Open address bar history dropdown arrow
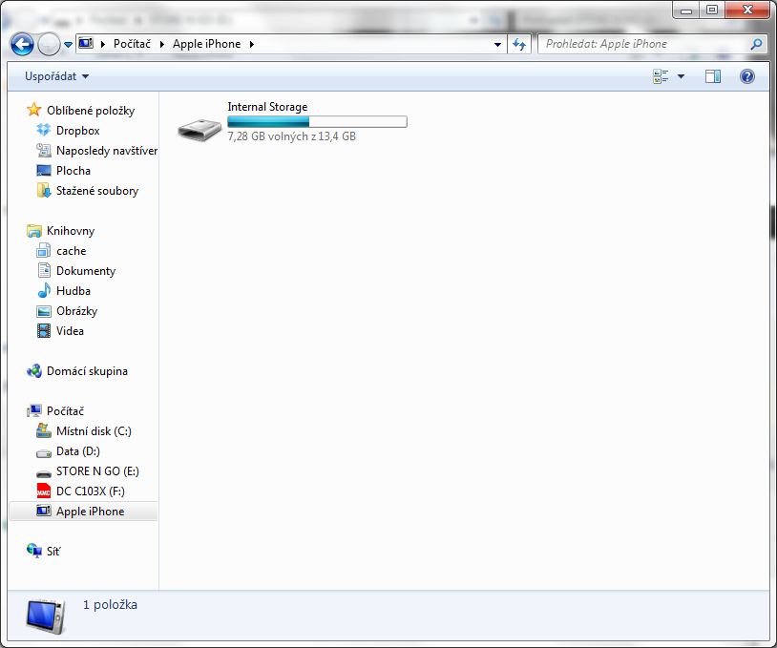The height and width of the screenshot is (648, 777). pyautogui.click(x=498, y=44)
